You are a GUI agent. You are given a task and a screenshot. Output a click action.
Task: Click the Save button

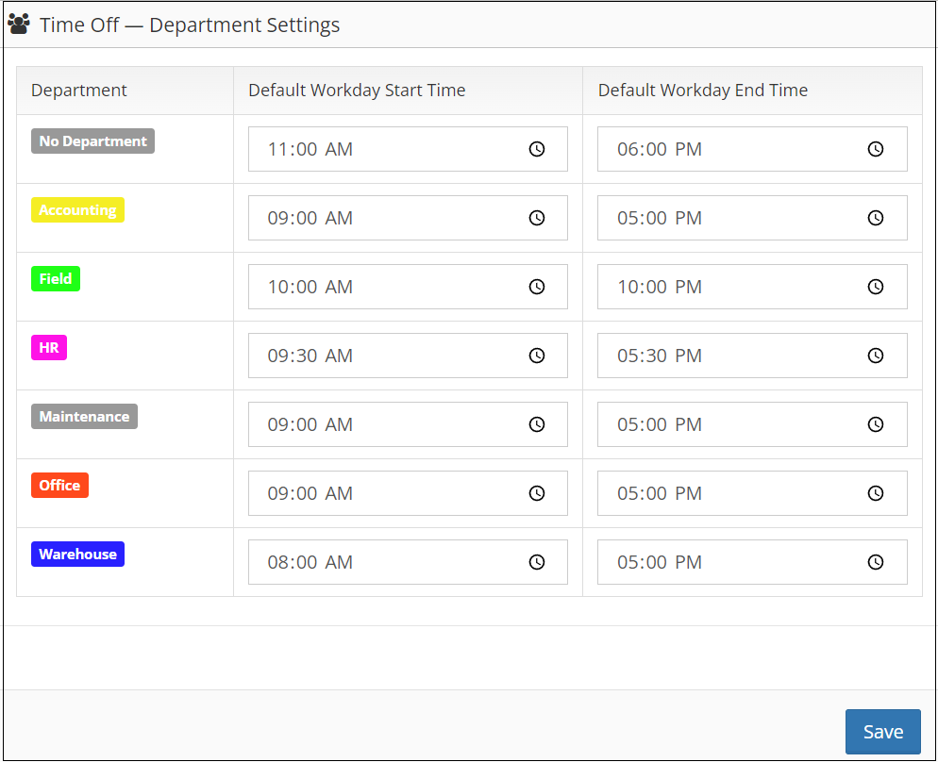pos(882,731)
